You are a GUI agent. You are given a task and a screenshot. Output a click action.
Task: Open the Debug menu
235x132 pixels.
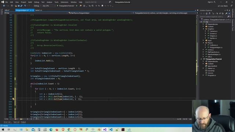click(37, 2)
